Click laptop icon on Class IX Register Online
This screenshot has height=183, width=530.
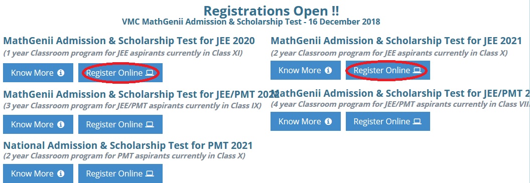[x=150, y=124]
